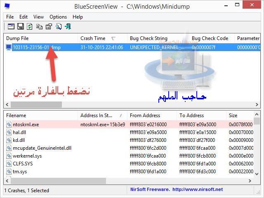Select the kd.dll driver row
Screen dimensions: 264x198
[129, 140]
